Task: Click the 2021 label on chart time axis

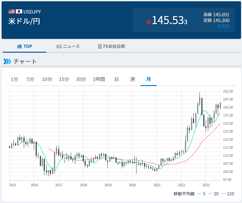Action: coord(157,185)
